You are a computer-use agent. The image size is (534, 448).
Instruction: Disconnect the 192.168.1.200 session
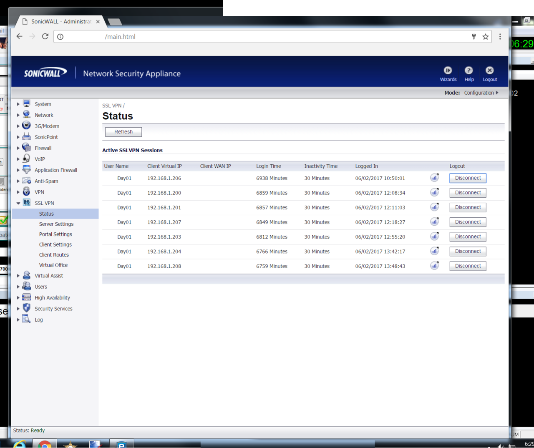(x=468, y=193)
